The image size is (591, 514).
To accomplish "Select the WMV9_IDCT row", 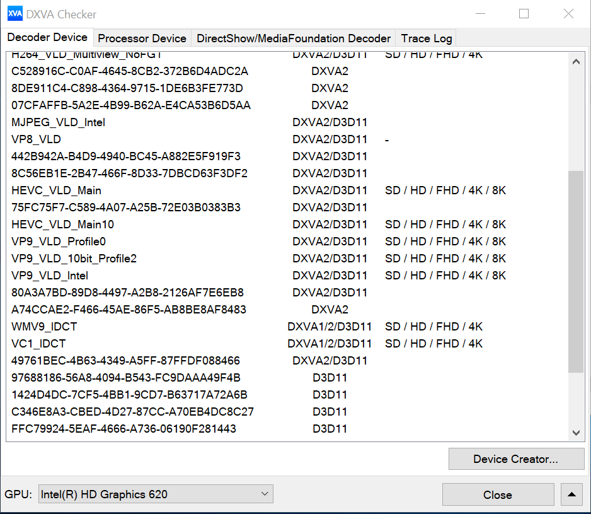I will (287, 327).
